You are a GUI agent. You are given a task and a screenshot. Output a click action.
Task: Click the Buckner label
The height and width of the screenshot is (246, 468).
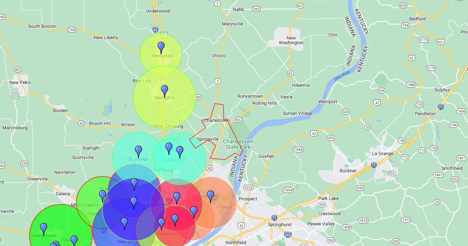tap(348, 171)
